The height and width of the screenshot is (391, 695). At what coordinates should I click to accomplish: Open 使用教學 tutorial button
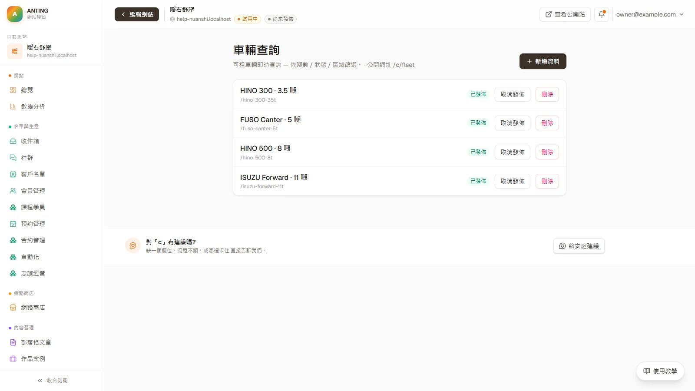660,371
